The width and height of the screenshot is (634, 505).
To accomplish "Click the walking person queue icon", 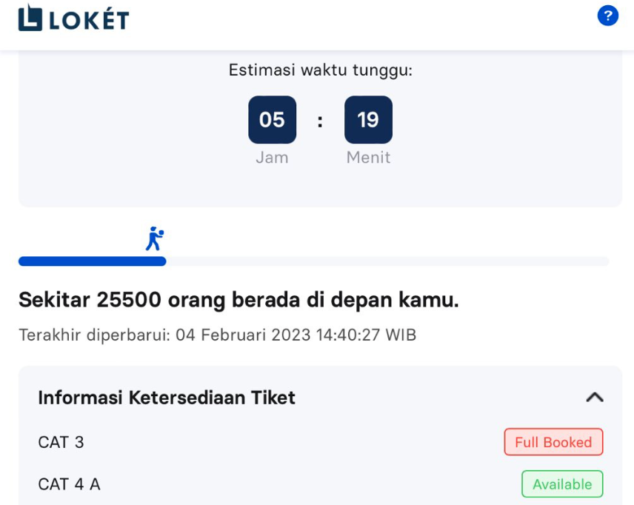I will (x=154, y=238).
